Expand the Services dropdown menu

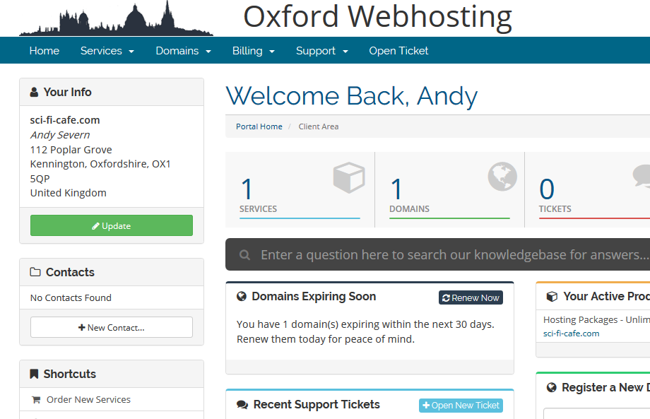107,51
